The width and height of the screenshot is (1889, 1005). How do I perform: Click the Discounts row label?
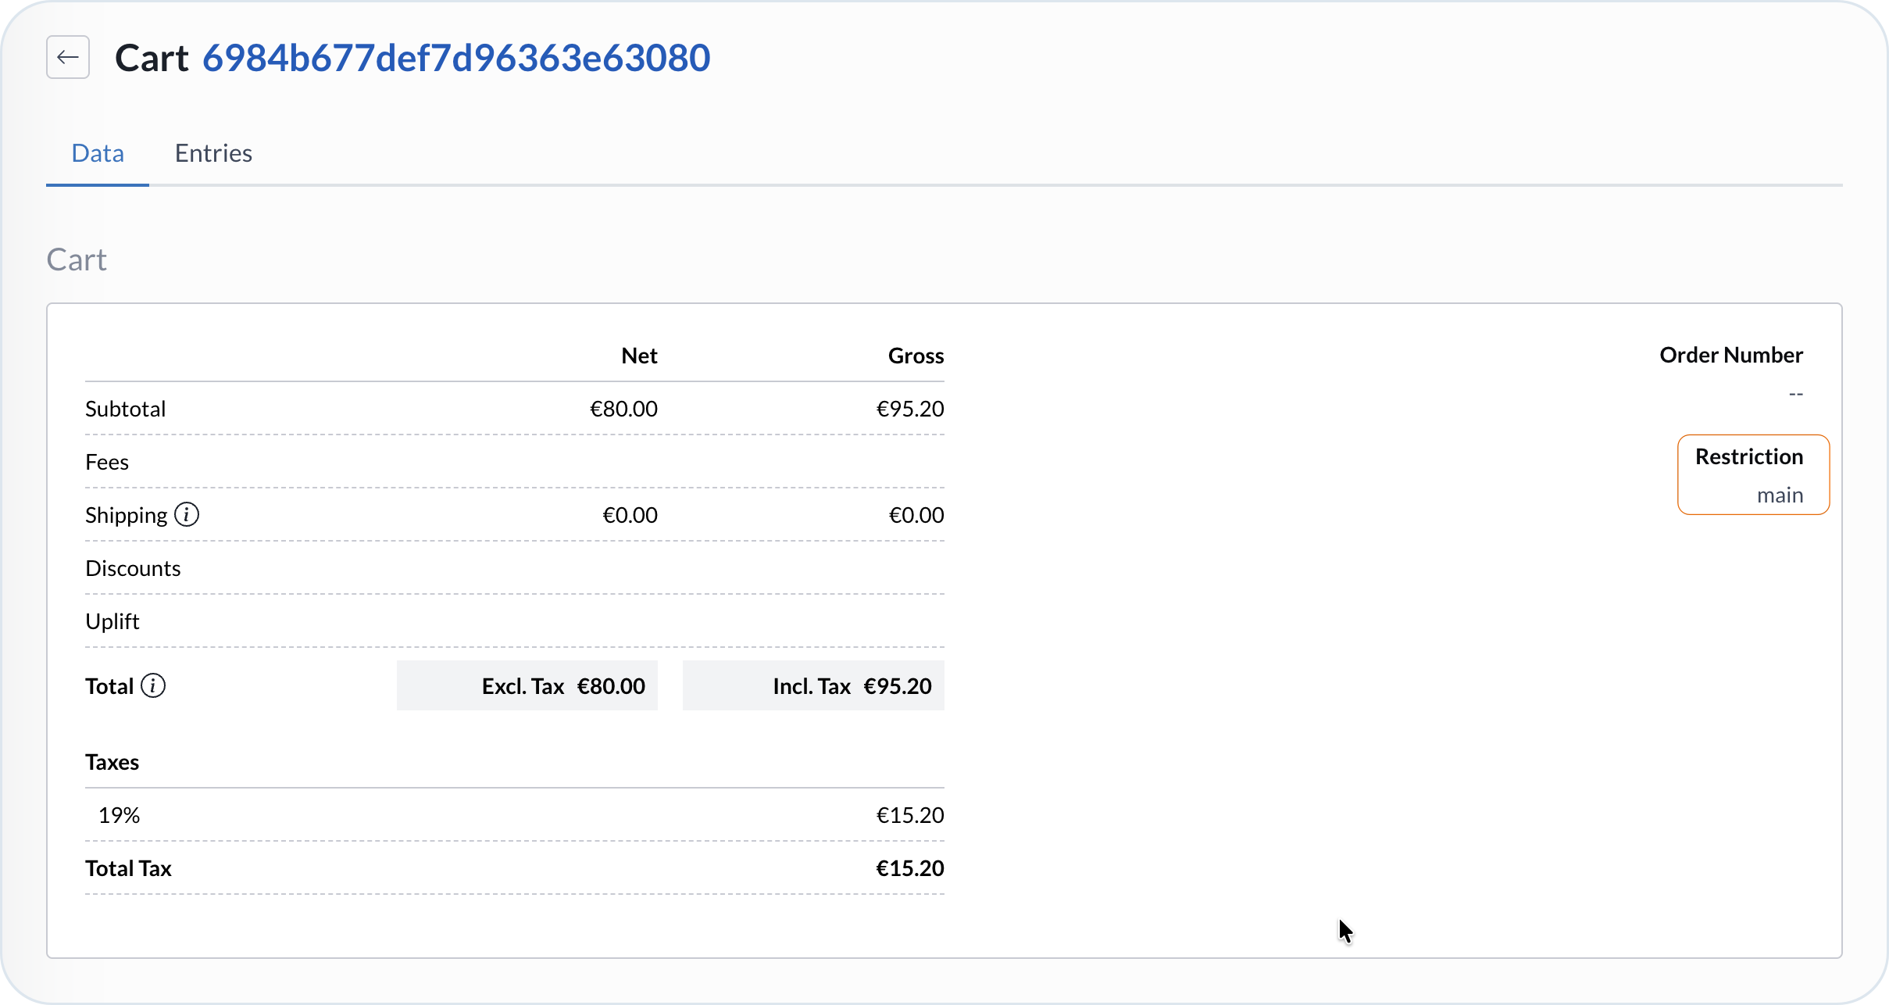[x=133, y=568]
